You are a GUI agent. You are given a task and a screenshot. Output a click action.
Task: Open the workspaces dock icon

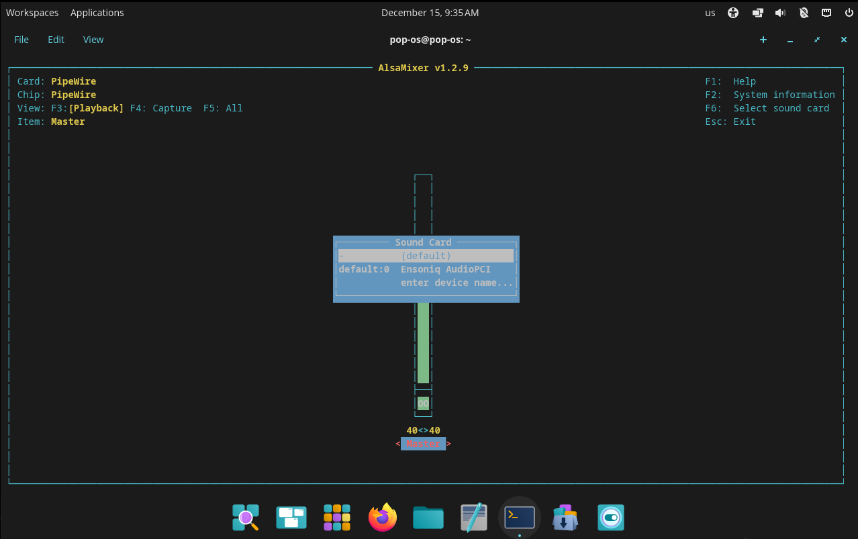291,518
